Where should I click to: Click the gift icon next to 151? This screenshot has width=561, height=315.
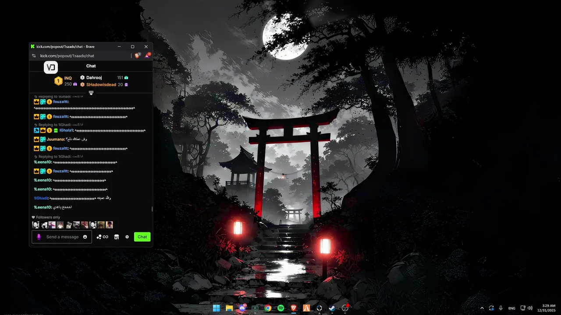tap(126, 77)
